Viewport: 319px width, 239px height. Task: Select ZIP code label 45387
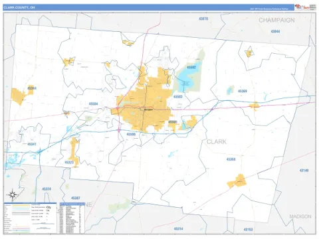coord(76,198)
